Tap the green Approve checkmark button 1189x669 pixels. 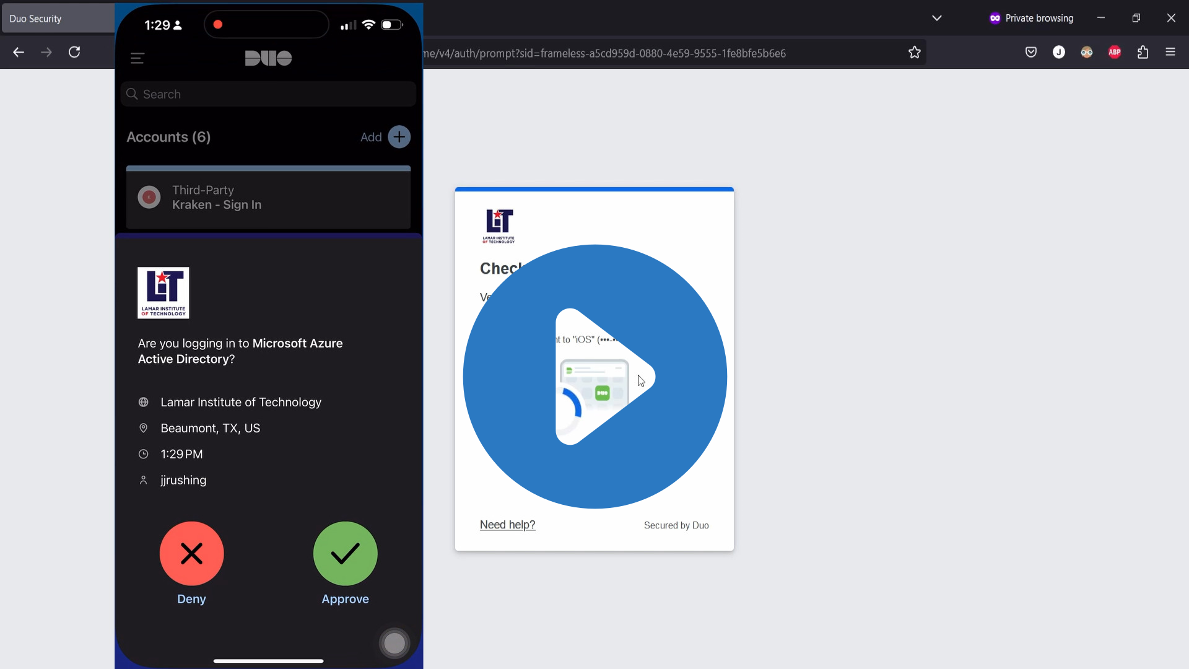pos(346,554)
